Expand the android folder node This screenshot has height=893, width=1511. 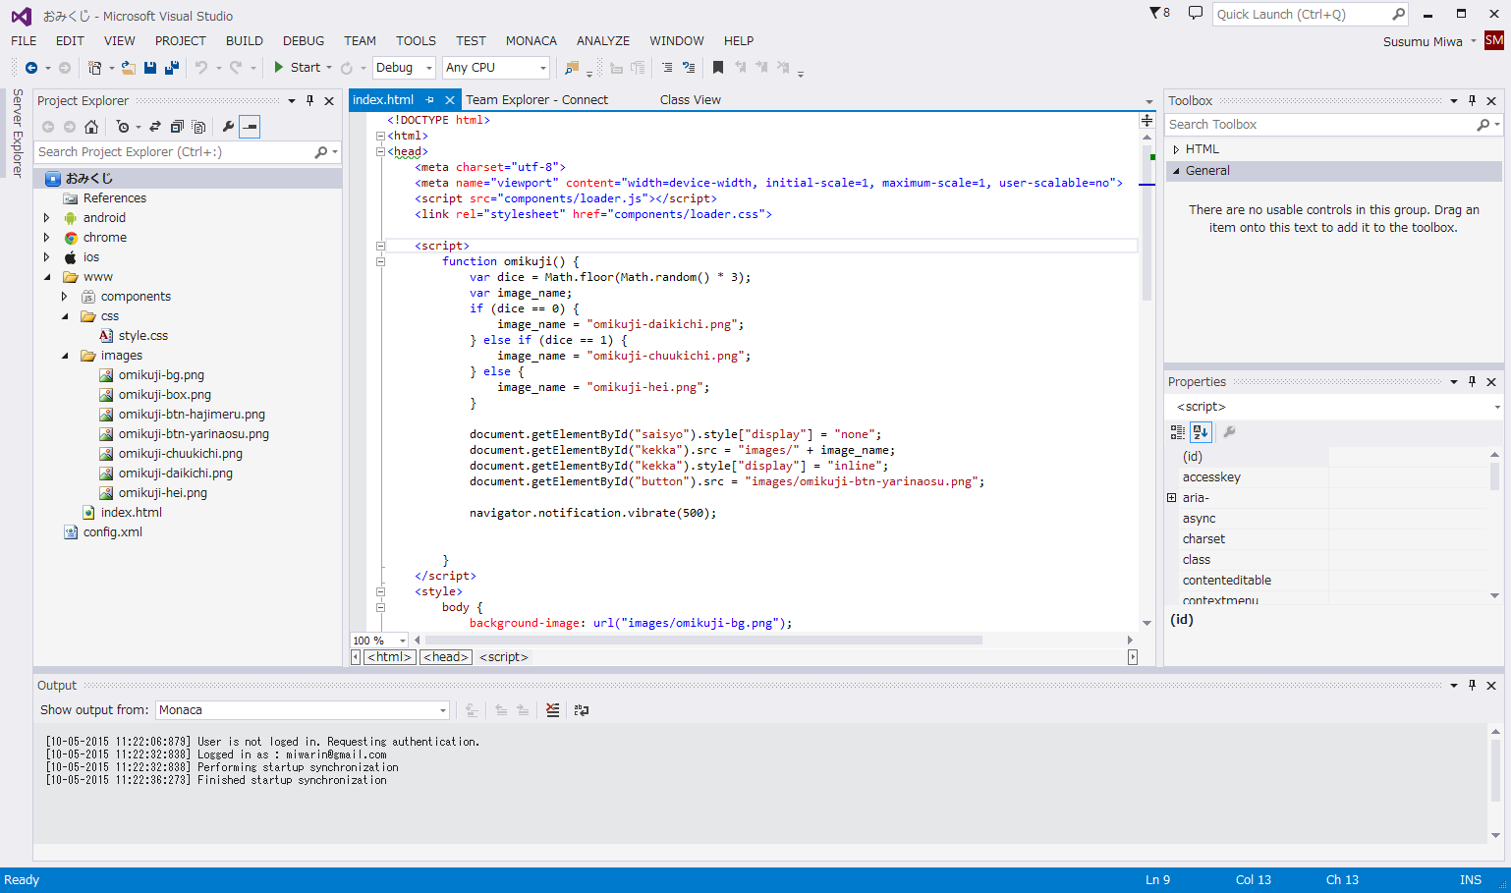click(x=46, y=218)
